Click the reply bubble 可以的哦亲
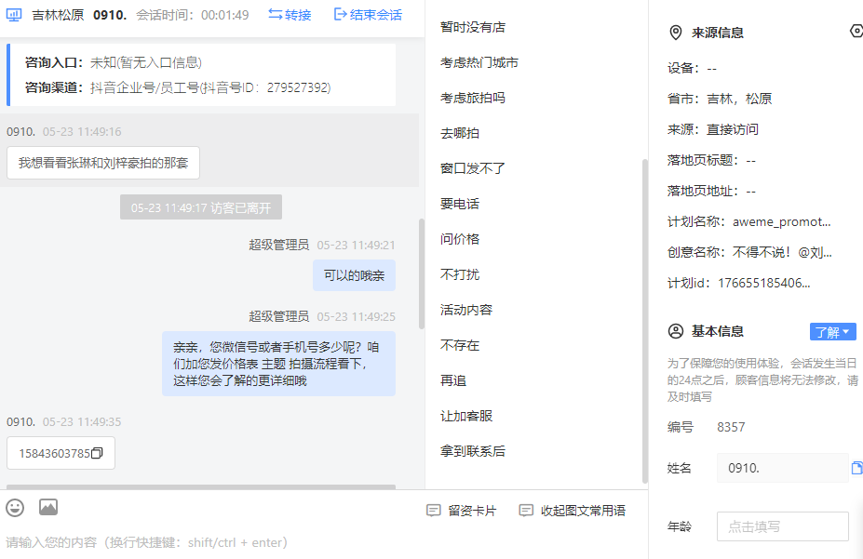 click(354, 275)
